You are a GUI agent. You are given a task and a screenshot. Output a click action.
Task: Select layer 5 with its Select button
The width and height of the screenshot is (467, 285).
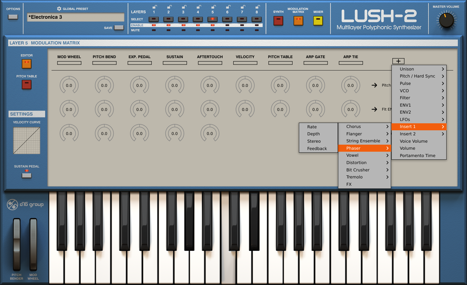213,19
